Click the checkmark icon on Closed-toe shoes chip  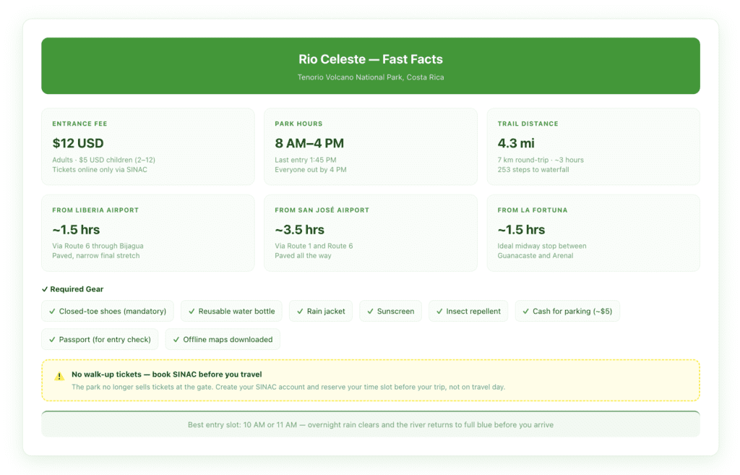pyautogui.click(x=51, y=311)
